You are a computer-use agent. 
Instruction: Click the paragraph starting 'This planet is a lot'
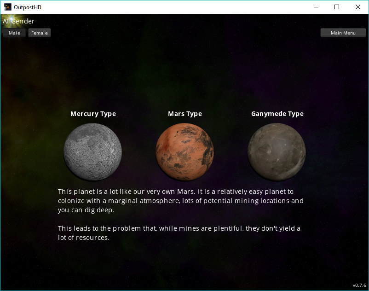pyautogui.click(x=181, y=201)
